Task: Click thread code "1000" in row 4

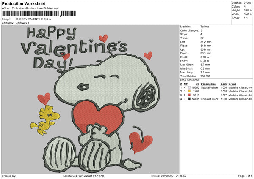Action: [224, 99]
